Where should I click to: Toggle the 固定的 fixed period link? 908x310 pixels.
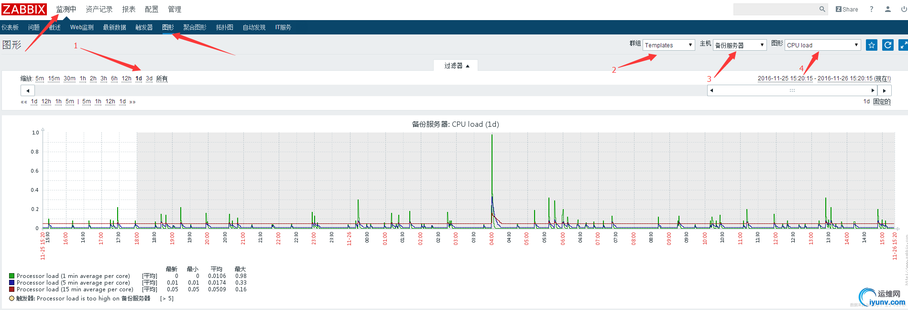click(882, 101)
